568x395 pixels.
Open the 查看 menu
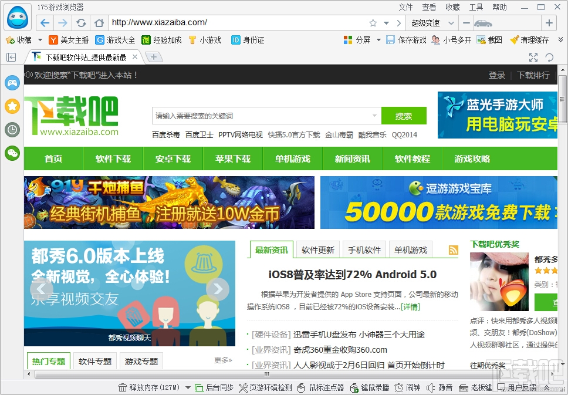point(429,7)
